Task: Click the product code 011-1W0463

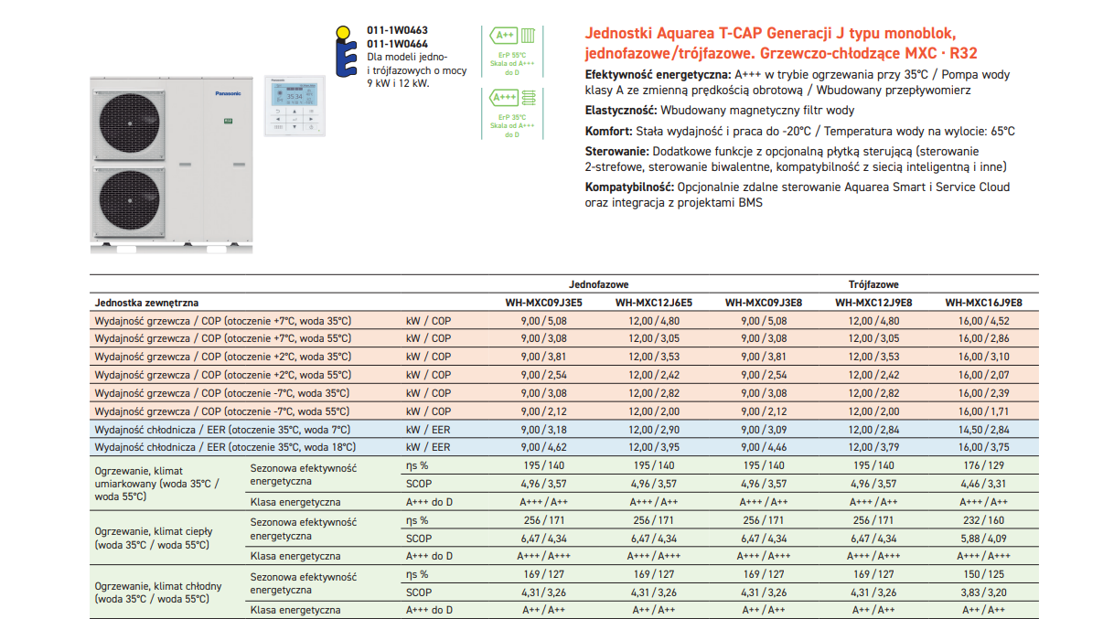Action: point(397,31)
